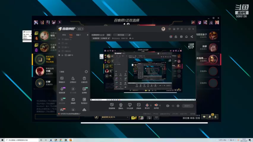Open the gift box icon with red dot
This screenshot has width=253, height=142.
pyautogui.click(x=171, y=37)
